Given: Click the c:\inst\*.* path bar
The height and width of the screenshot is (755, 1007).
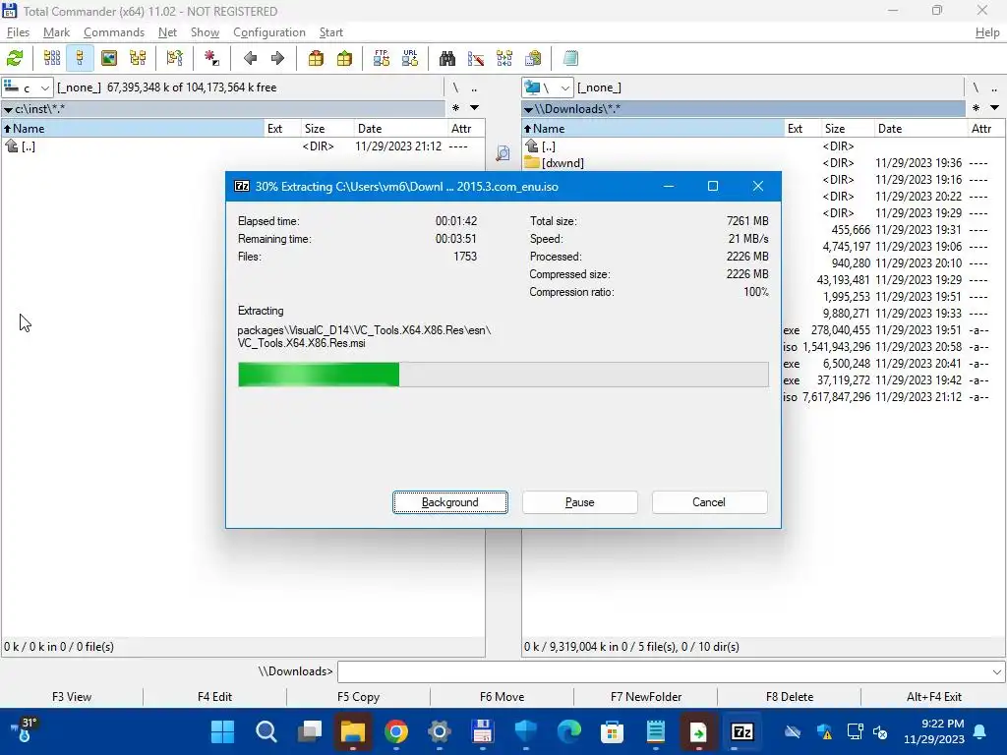Looking at the screenshot, I should 223,108.
